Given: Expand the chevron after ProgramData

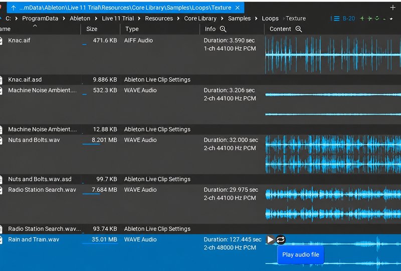Looking at the screenshot, I should pos(64,18).
